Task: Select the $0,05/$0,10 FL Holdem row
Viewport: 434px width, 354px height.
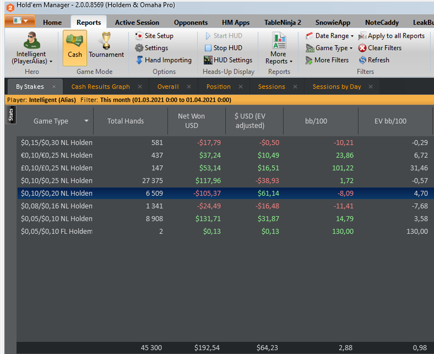Action: point(225,231)
